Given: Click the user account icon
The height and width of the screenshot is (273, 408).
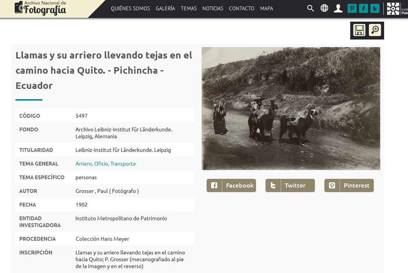Looking at the screenshot, I should (338, 8).
